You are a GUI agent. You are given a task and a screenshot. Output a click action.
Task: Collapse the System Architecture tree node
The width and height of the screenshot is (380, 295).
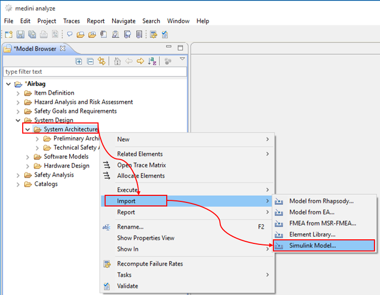tap(28, 130)
